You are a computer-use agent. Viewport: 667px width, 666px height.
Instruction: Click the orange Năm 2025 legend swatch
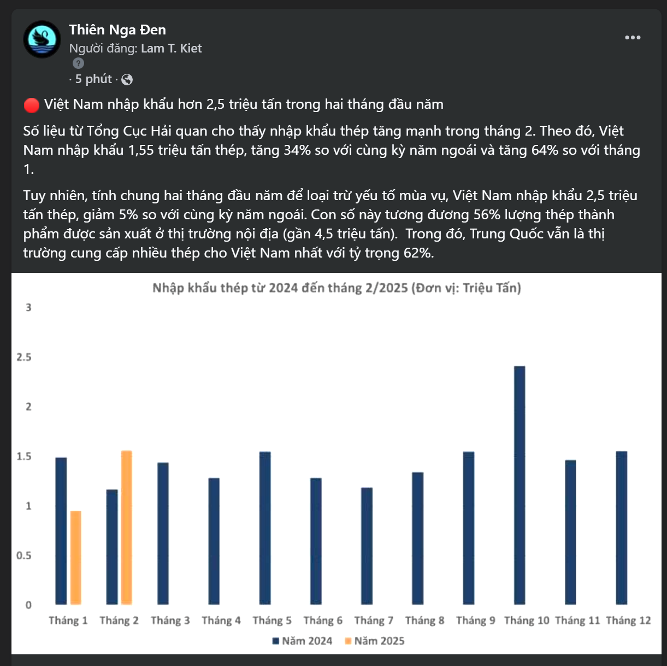[348, 641]
